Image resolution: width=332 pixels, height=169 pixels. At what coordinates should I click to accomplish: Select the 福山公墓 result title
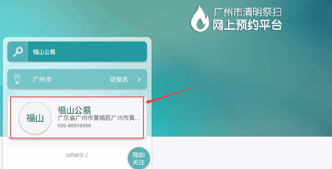(74, 110)
